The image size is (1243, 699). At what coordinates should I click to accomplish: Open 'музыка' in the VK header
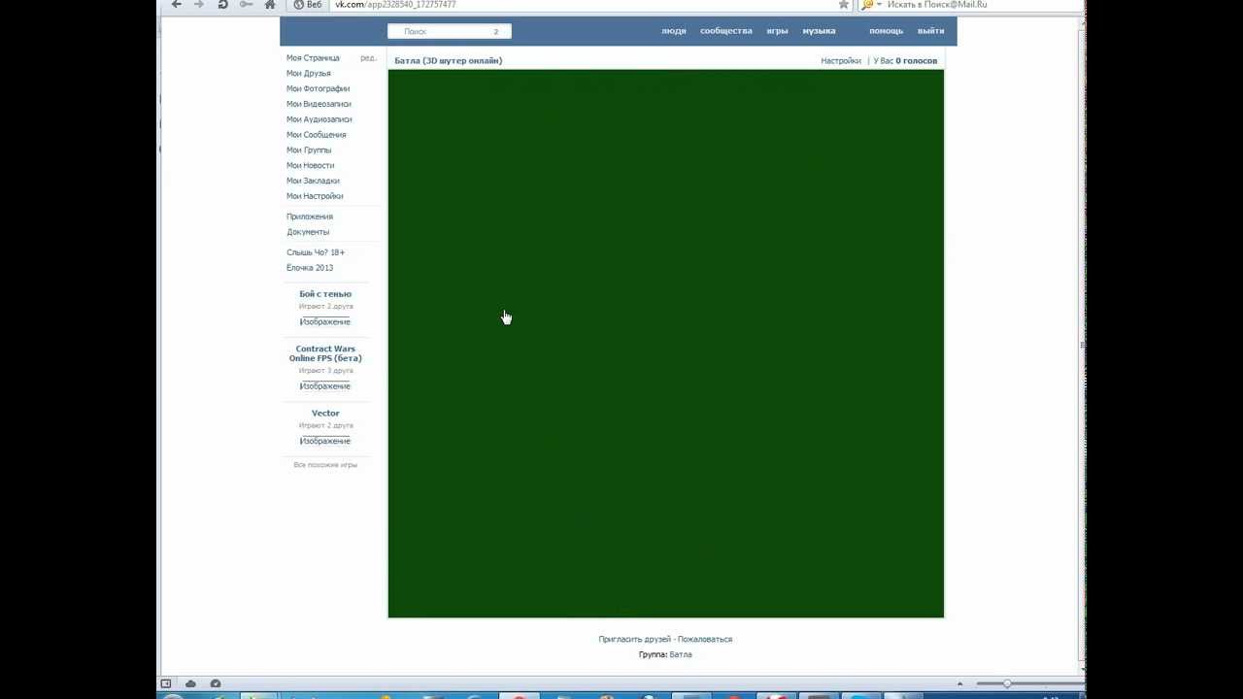819,31
